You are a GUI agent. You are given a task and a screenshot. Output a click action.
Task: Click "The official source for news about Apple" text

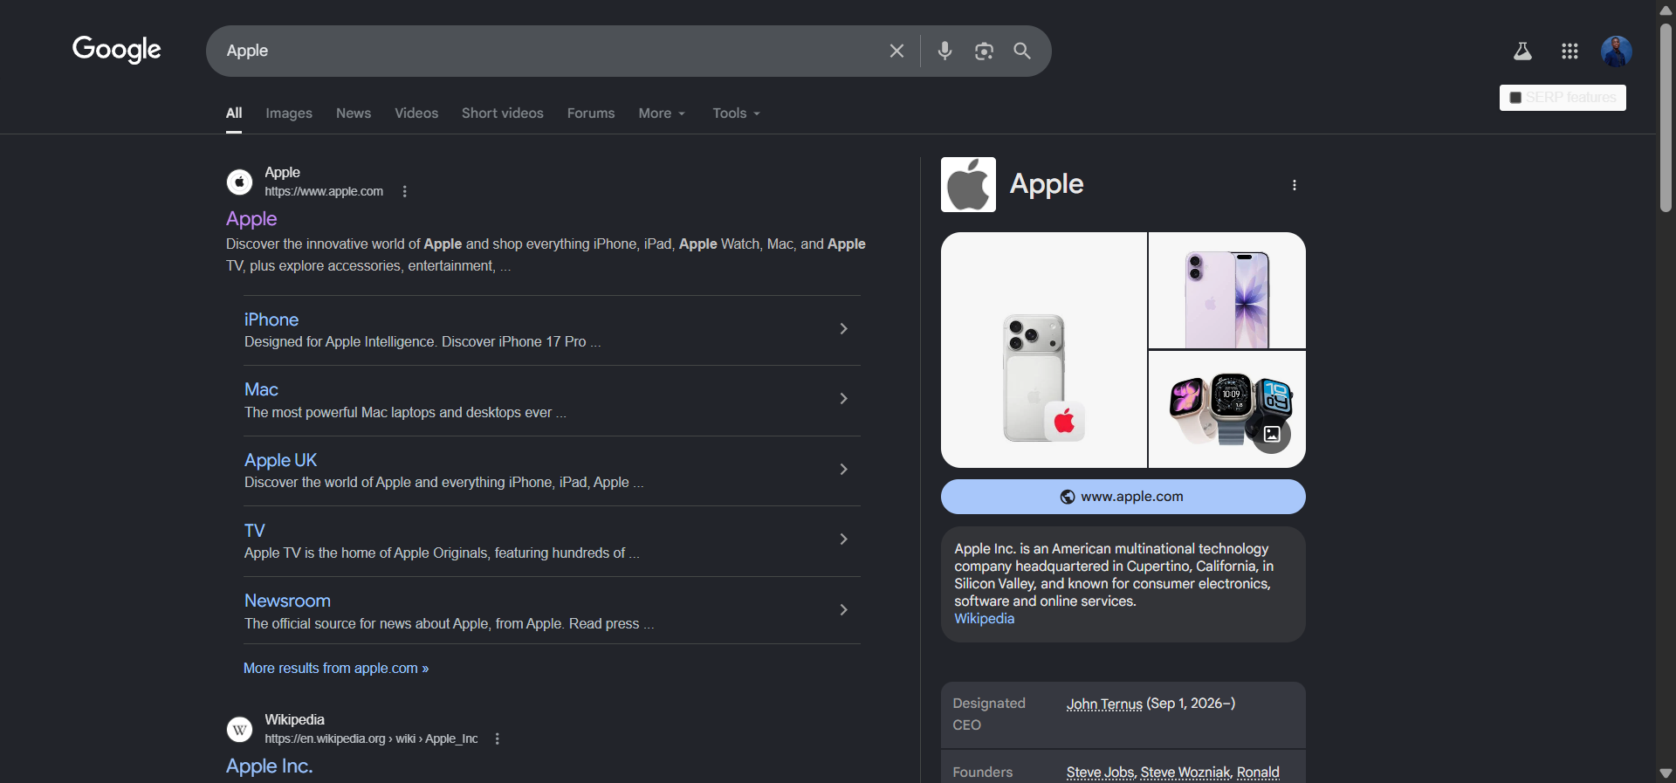(x=449, y=624)
